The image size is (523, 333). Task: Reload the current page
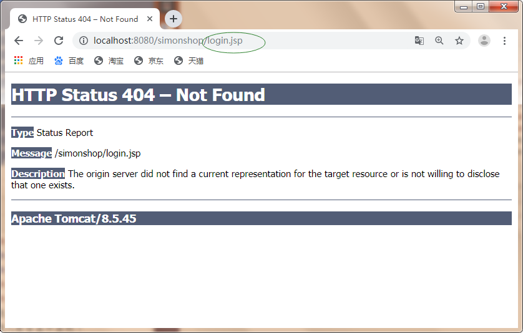(59, 41)
